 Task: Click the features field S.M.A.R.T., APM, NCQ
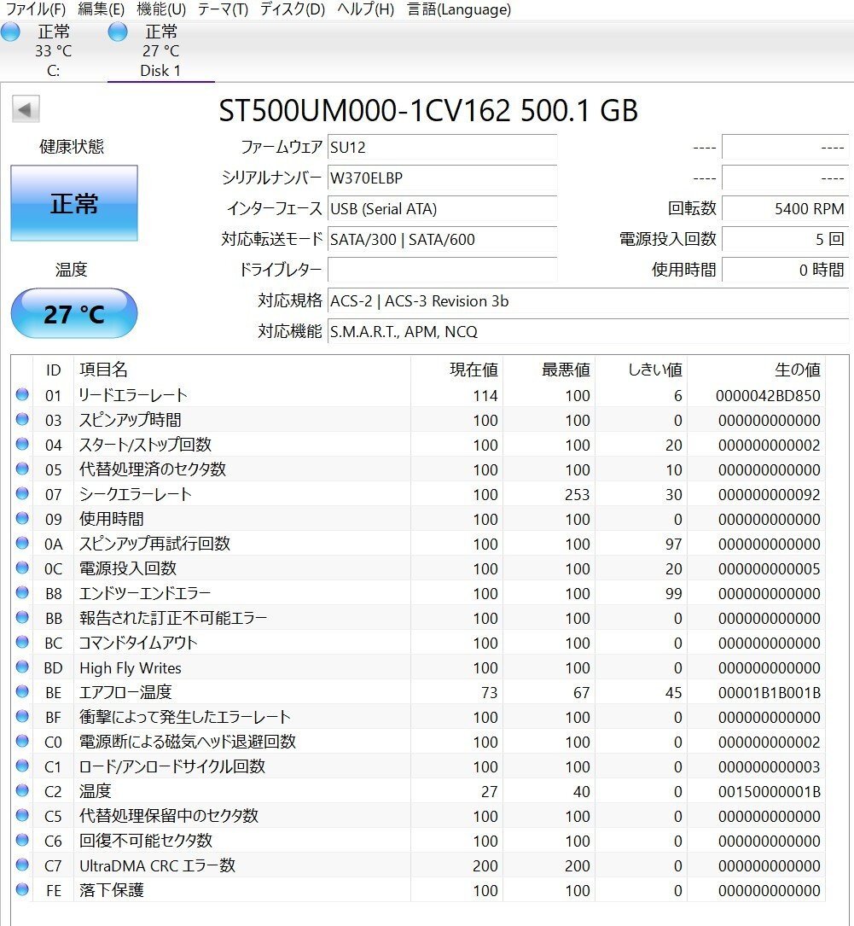point(589,331)
